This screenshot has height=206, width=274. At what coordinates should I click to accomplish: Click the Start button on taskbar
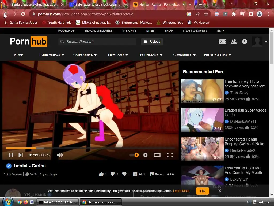click(8, 202)
